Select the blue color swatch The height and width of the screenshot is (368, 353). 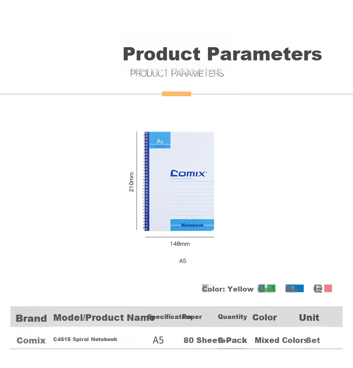[x=295, y=288]
